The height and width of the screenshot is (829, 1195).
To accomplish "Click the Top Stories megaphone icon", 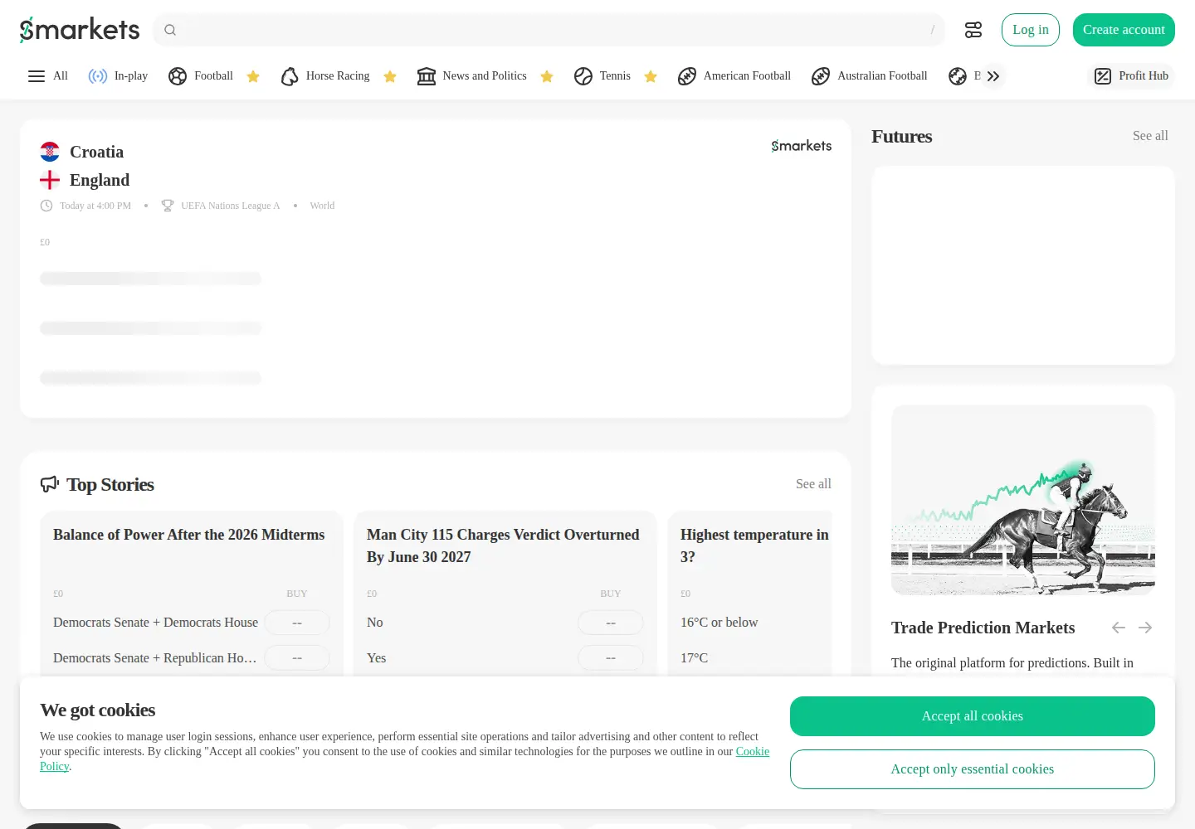I will (x=50, y=484).
